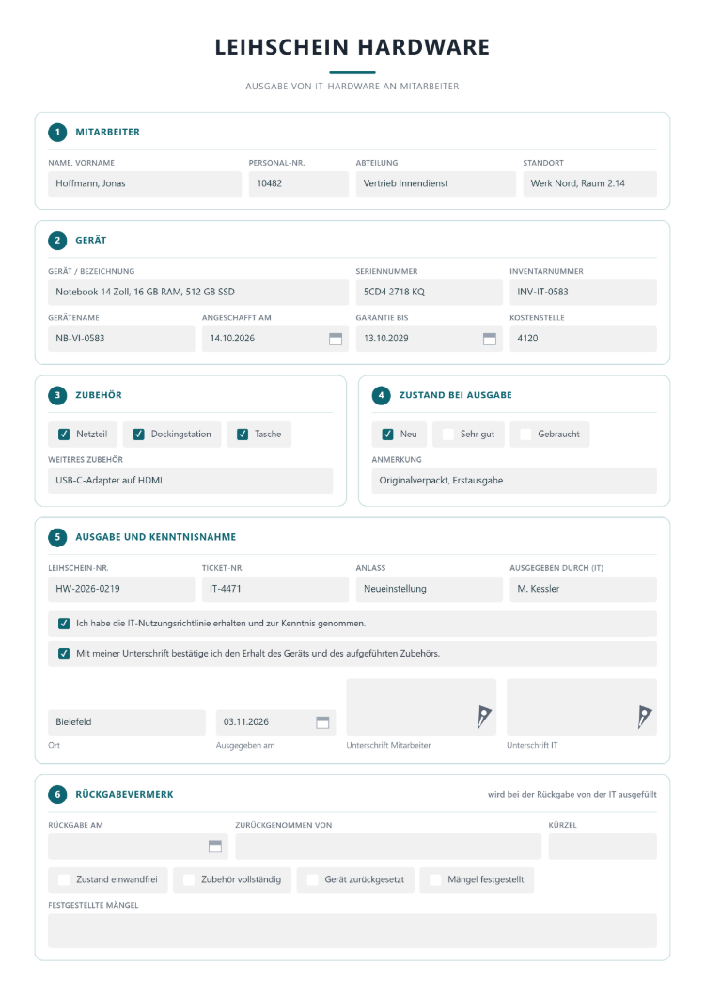Click the empty Kürzel field

pos(603,847)
